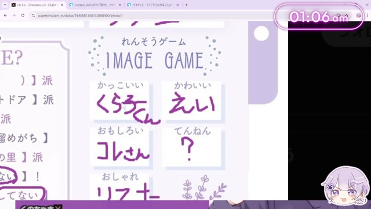Switch to miztani_ei live broadcast tab
Image resolution: width=371 pixels, height=209 pixels.
[94, 5]
